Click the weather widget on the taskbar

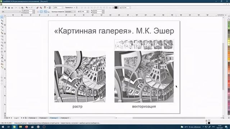click(x=190, y=127)
